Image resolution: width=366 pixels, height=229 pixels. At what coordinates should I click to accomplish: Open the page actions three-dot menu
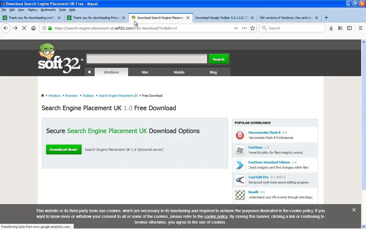tap(244, 28)
